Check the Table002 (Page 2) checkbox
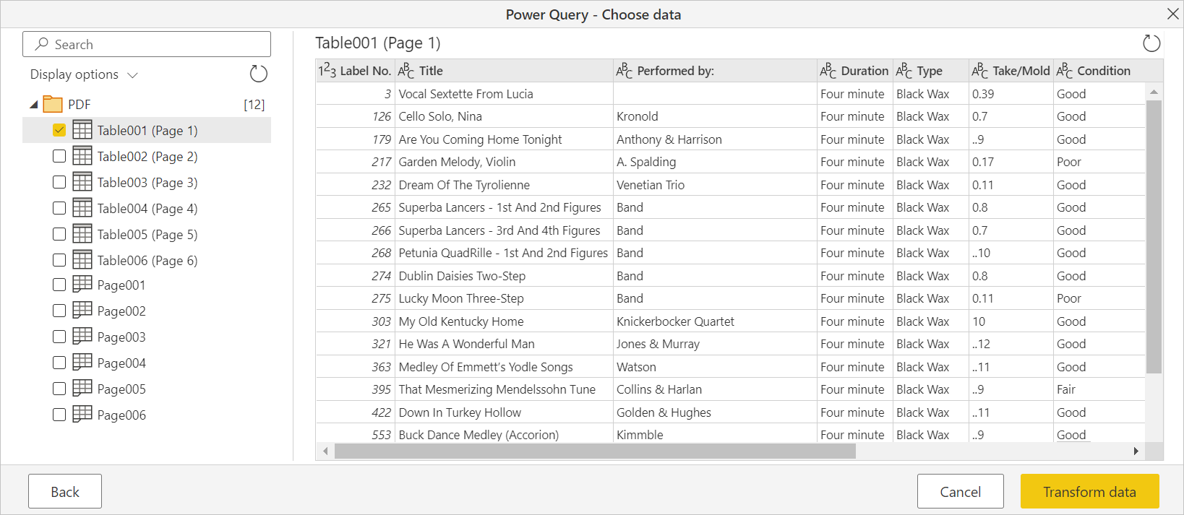This screenshot has height=515, width=1184. click(x=59, y=156)
